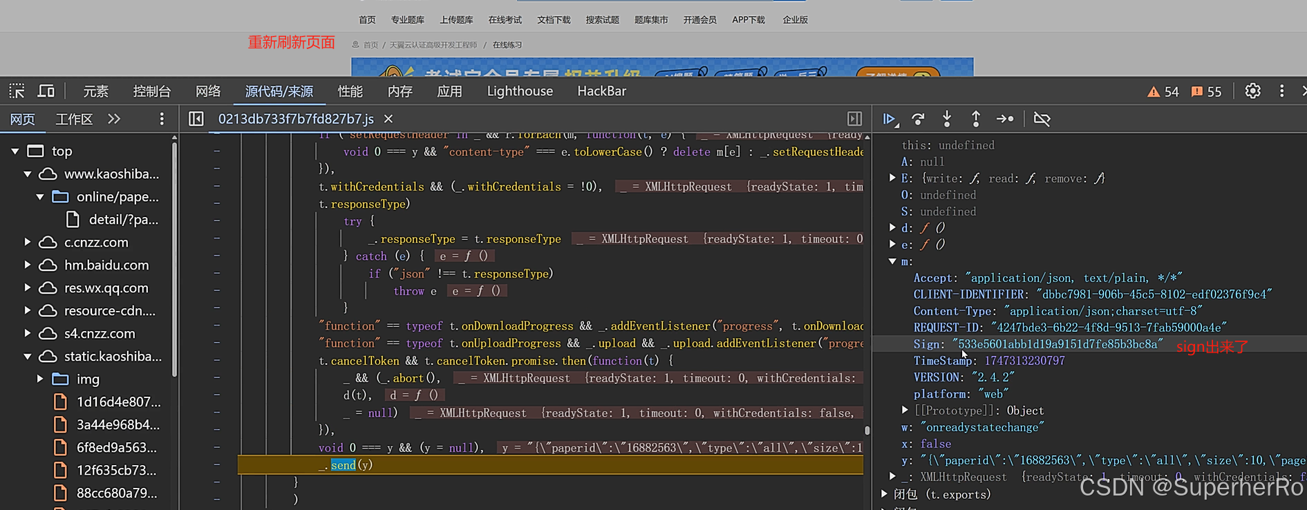This screenshot has width=1307, height=510.
Task: Collapse the top frame tree node
Action: click(x=15, y=151)
